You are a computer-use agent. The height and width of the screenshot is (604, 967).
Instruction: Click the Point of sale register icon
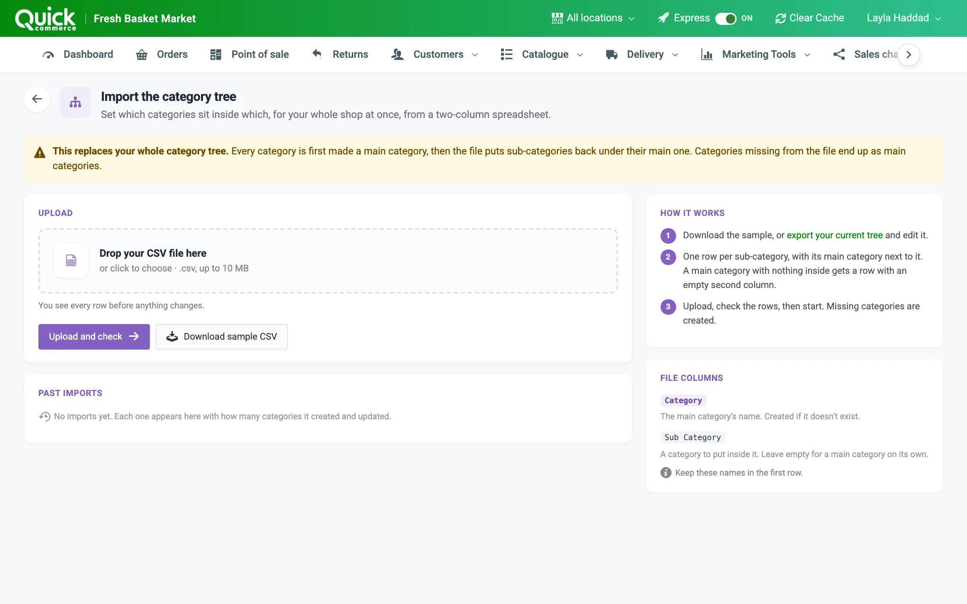click(216, 54)
